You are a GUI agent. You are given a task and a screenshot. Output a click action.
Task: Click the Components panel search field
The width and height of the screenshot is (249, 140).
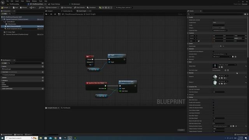26,14
